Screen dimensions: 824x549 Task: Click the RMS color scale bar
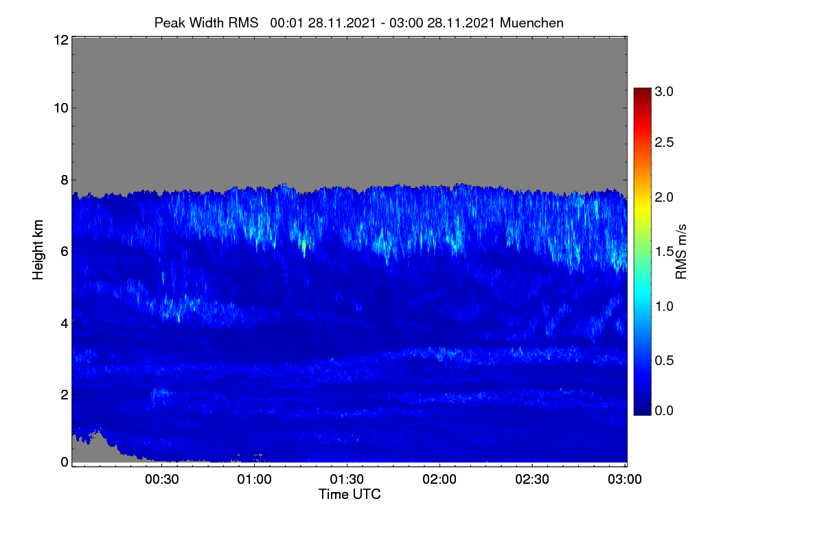pyautogui.click(x=641, y=251)
